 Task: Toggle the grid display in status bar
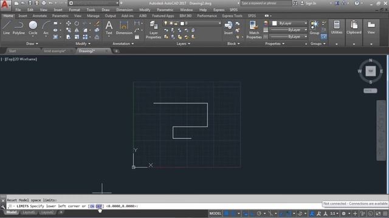click(226, 213)
